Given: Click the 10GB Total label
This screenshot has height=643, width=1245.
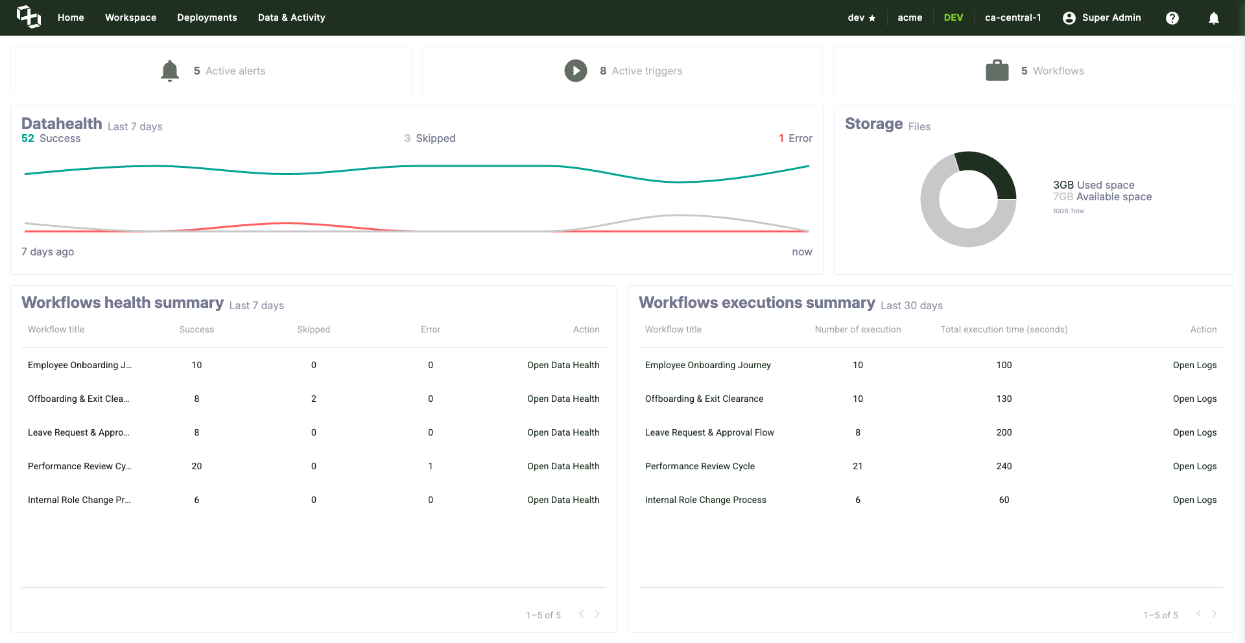Looking at the screenshot, I should click(x=1069, y=211).
